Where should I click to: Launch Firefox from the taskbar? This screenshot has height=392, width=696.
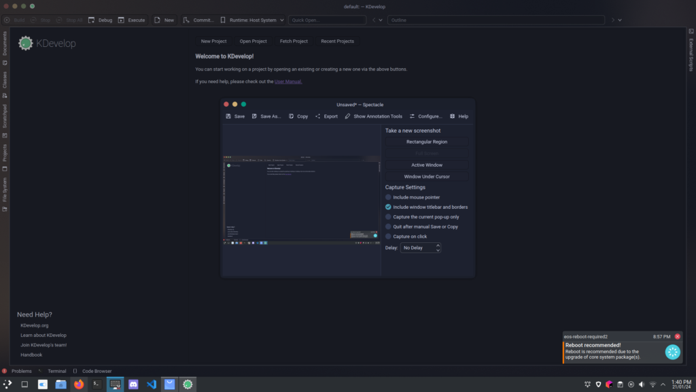(x=79, y=384)
